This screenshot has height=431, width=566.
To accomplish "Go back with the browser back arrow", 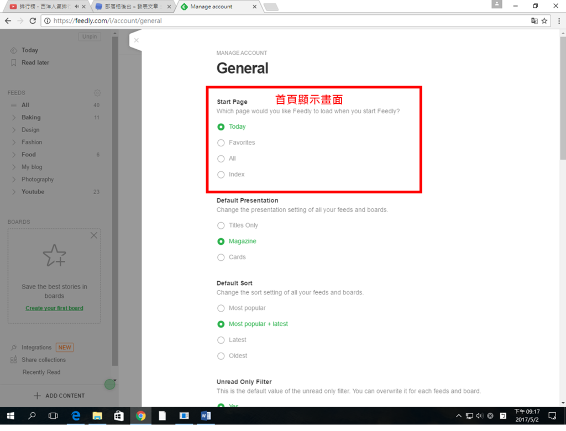I will 8,20.
